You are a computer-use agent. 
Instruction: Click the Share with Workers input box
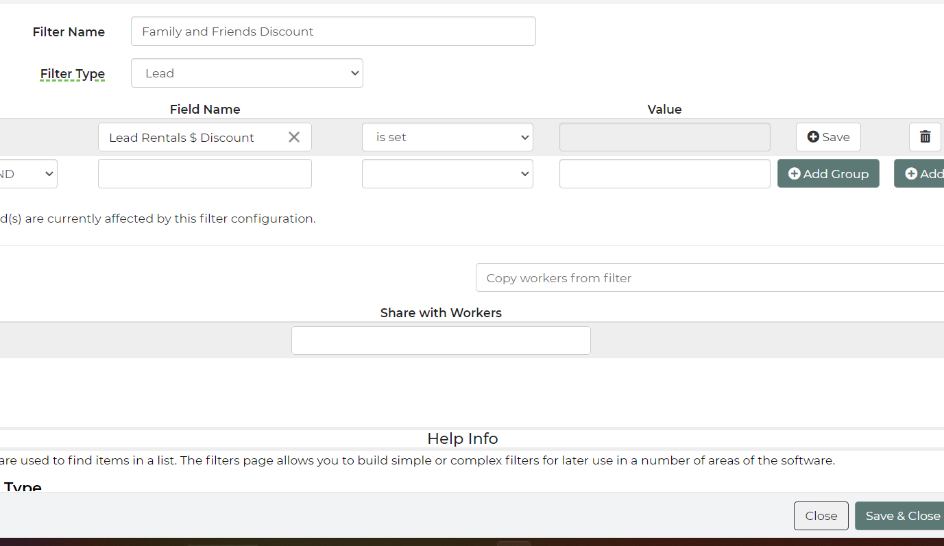point(441,340)
